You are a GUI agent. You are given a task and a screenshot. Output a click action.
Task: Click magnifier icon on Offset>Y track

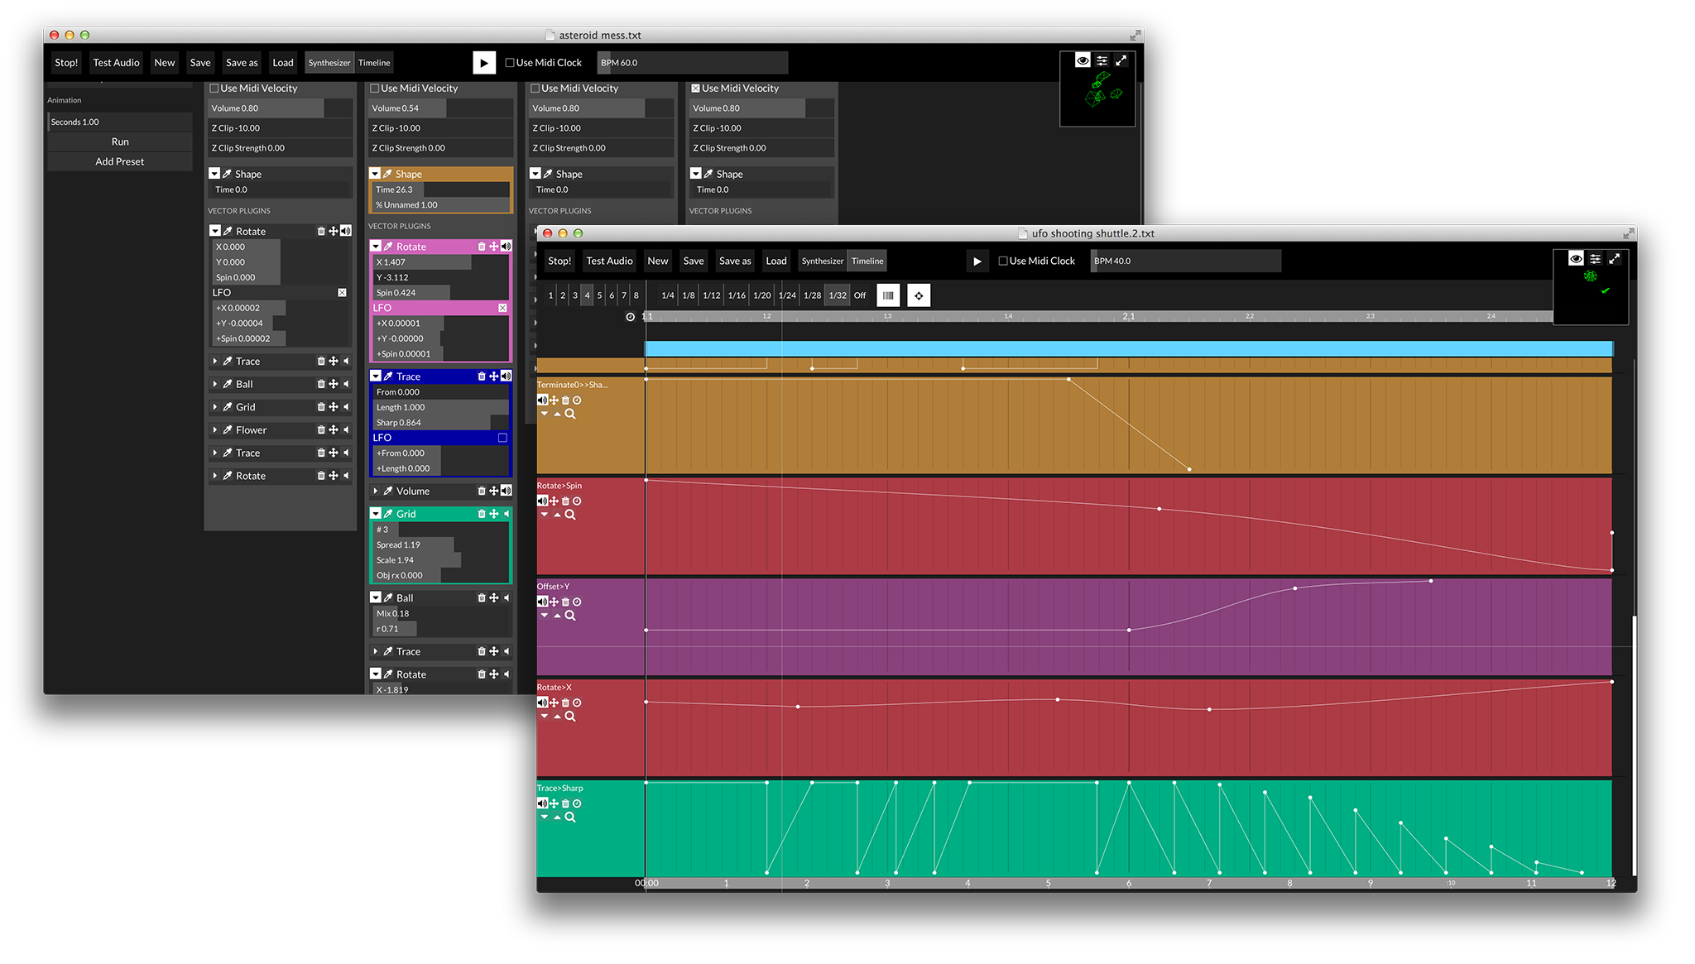point(570,615)
